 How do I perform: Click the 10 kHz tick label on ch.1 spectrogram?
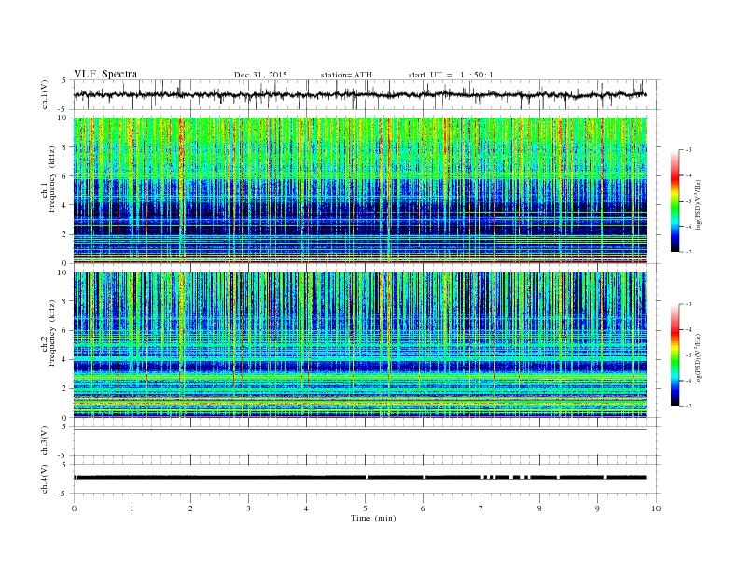pos(63,118)
